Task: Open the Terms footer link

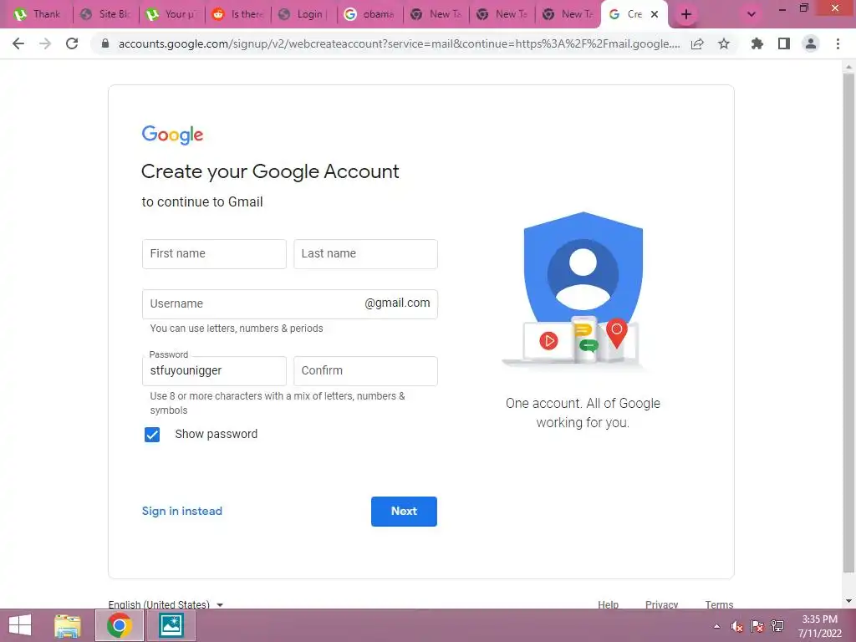Action: [719, 604]
